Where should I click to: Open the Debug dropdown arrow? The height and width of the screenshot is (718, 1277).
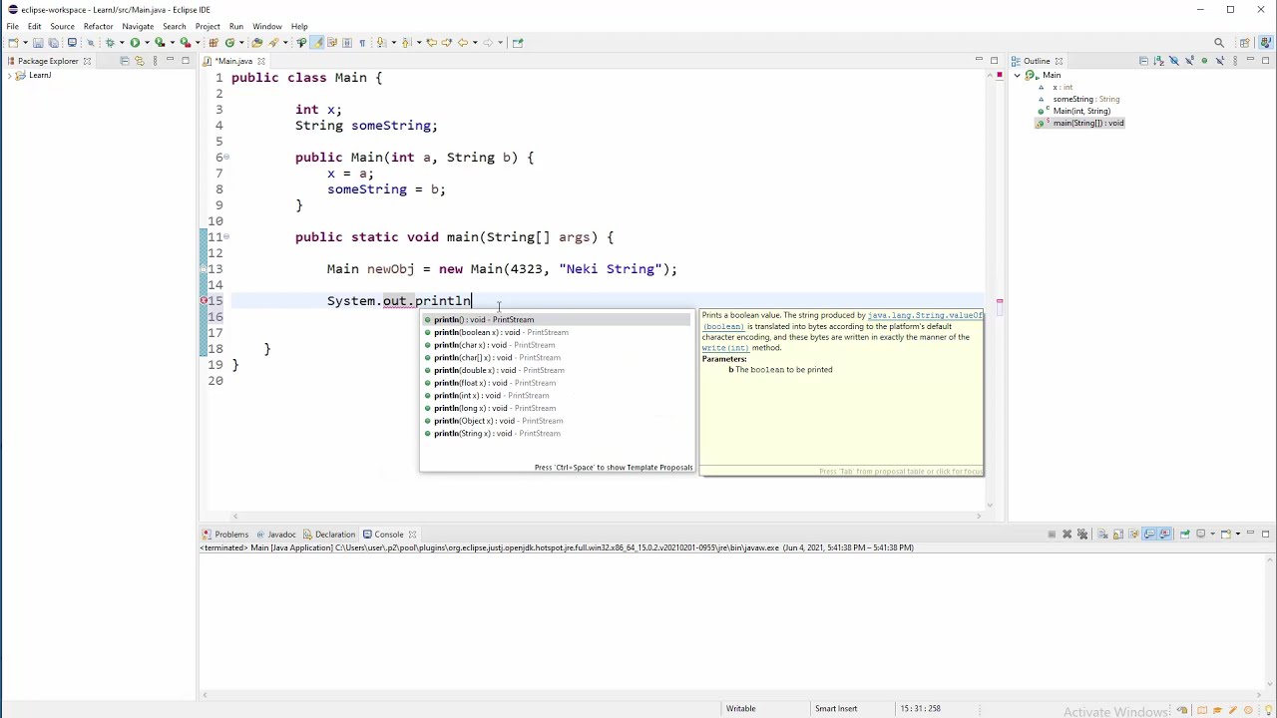tap(122, 42)
